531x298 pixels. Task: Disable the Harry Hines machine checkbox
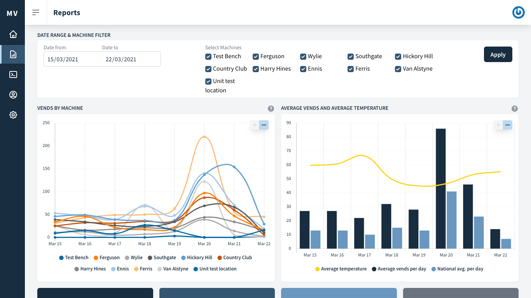tap(256, 69)
